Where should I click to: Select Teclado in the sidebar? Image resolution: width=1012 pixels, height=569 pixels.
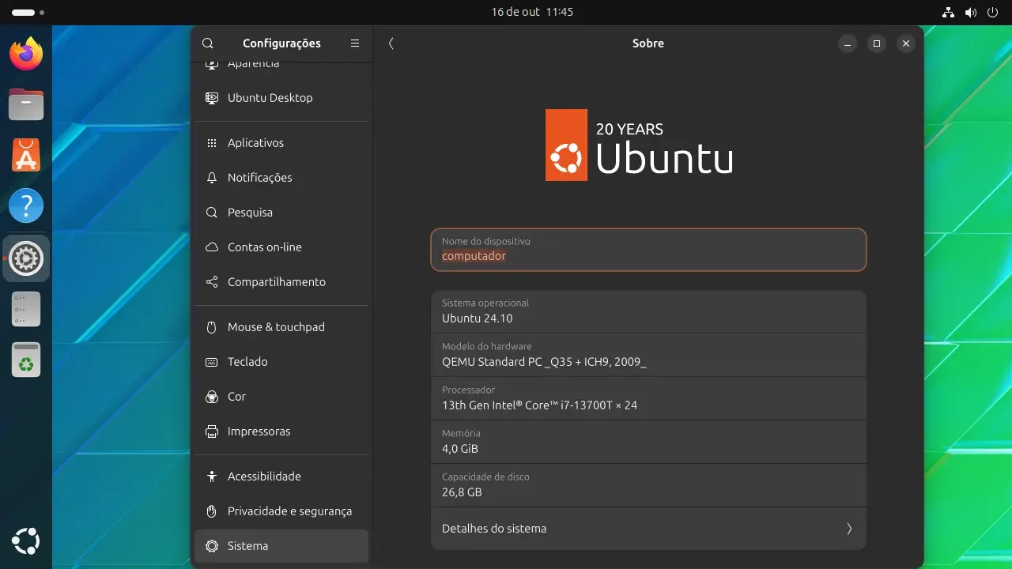281,362
